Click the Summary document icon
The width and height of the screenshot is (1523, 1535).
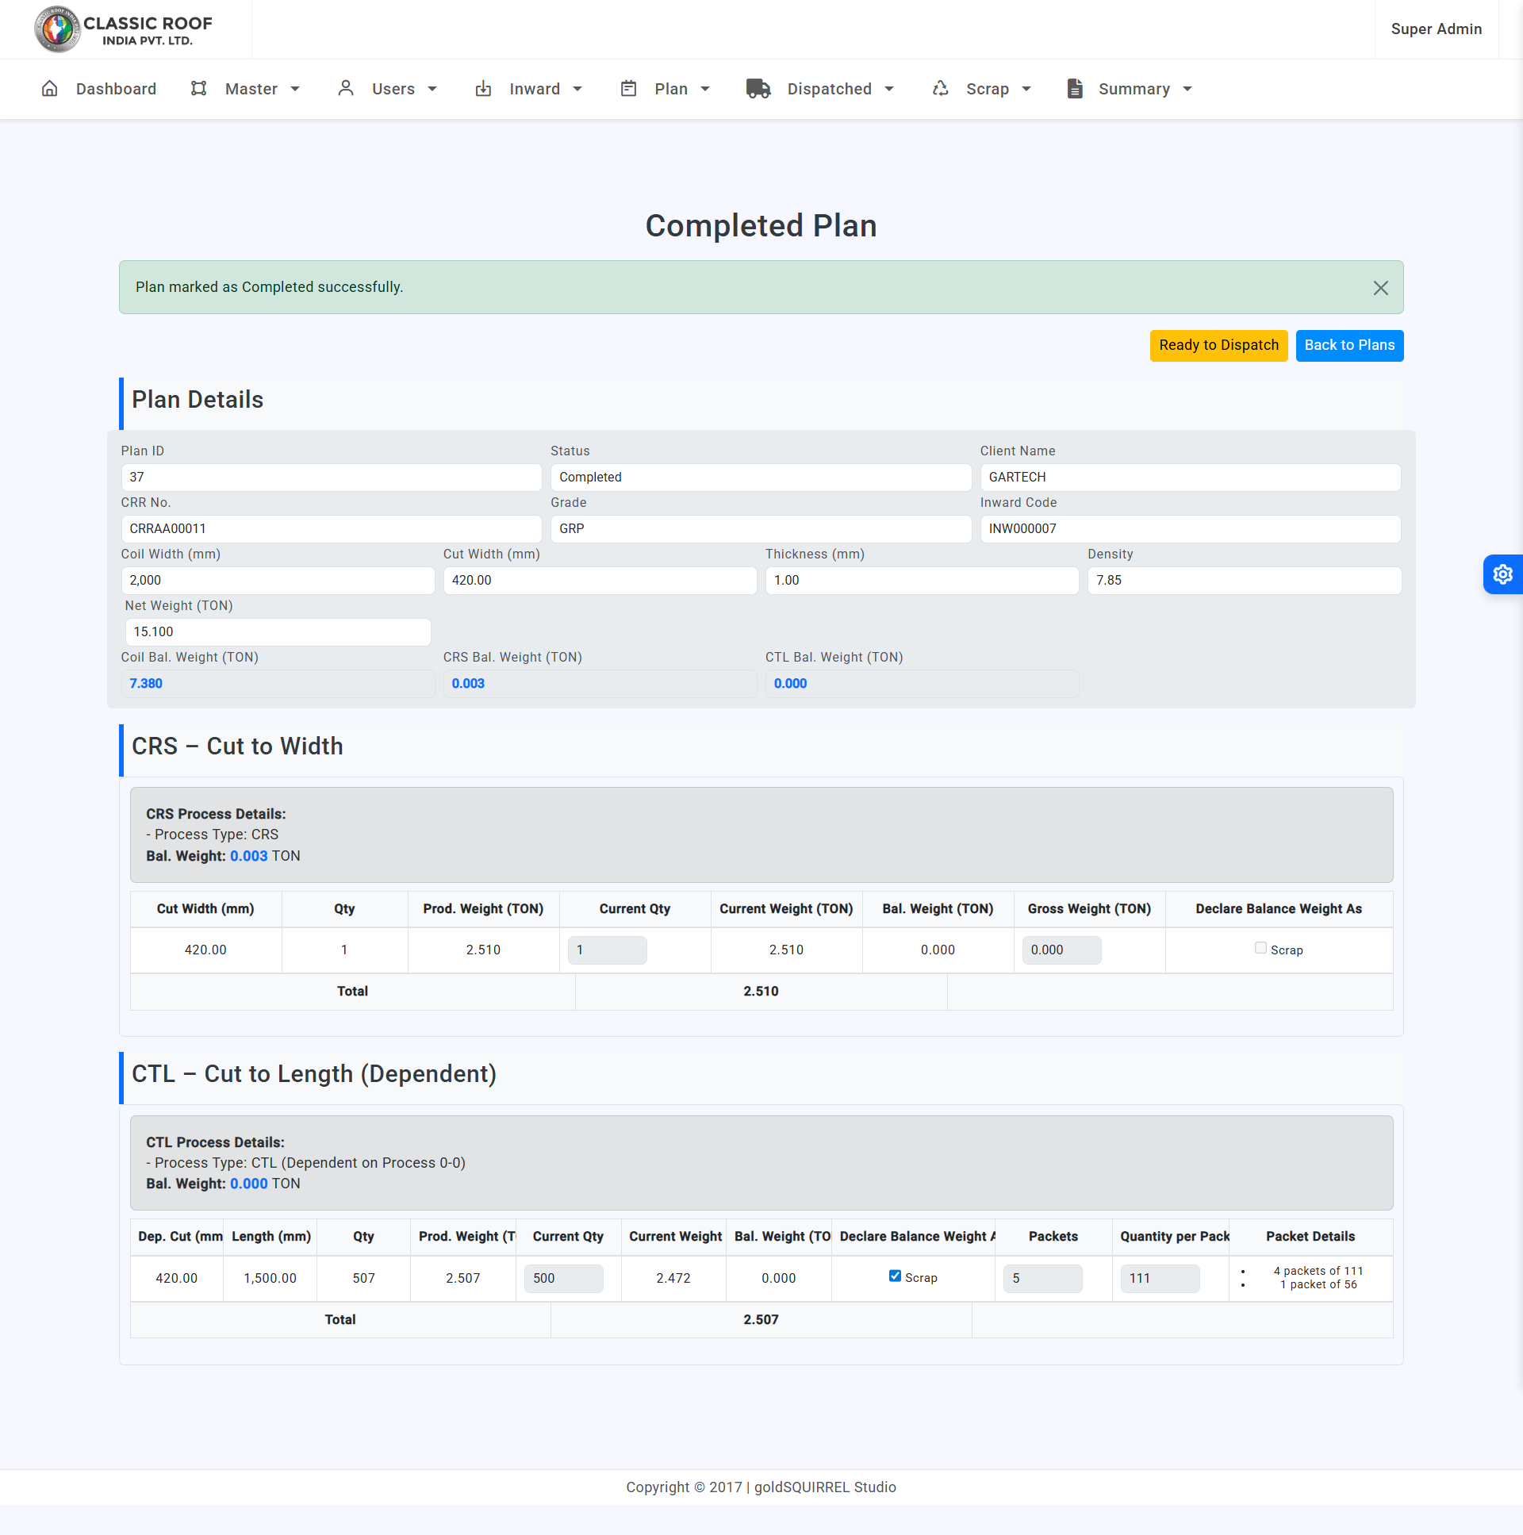pyautogui.click(x=1074, y=88)
